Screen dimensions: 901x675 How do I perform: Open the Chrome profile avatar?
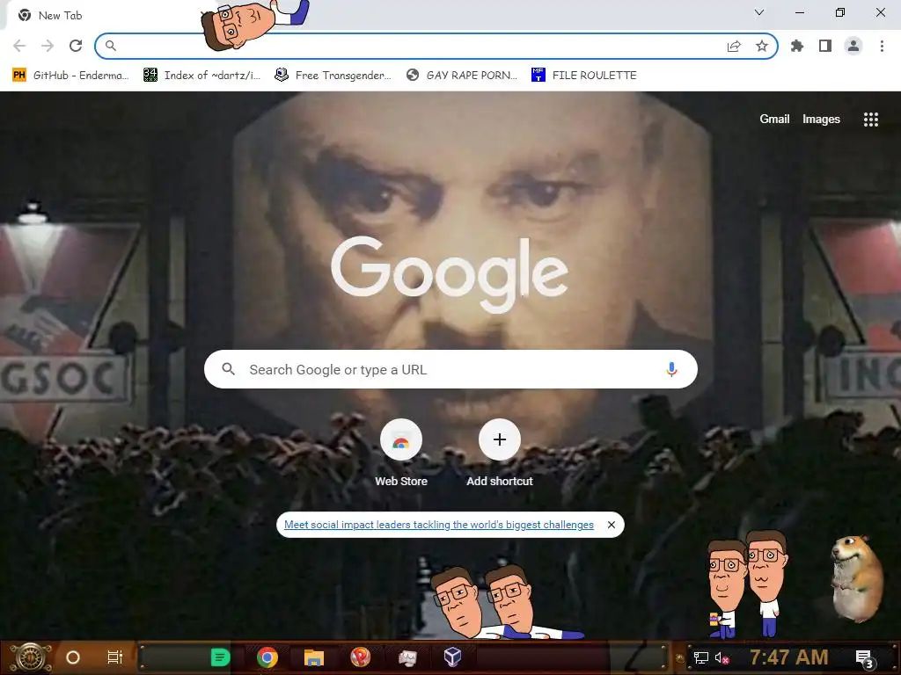point(853,46)
